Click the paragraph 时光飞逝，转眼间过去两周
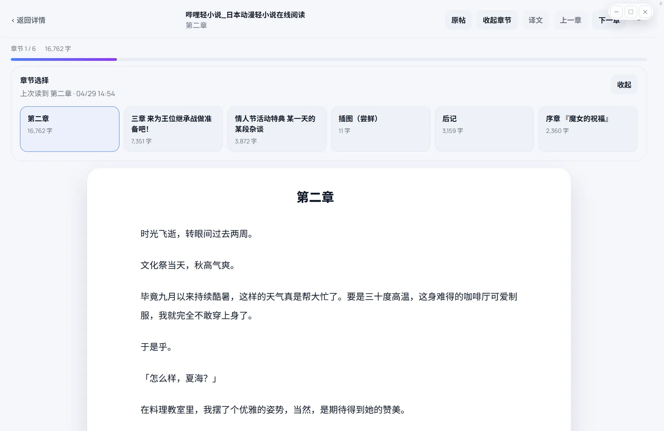 coord(197,234)
